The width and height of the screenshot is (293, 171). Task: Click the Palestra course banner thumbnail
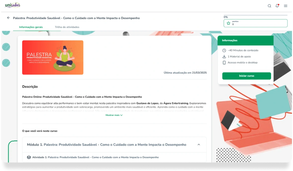point(53,57)
